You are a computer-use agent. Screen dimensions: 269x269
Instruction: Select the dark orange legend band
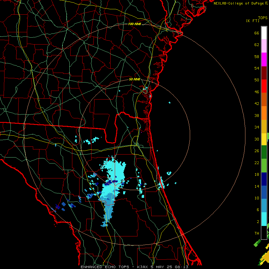264,100
